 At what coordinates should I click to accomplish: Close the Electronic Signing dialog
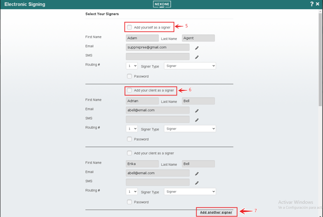point(318,4)
